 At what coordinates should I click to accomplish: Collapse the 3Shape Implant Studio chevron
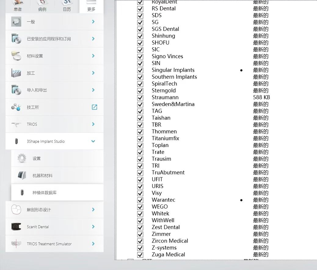[x=93, y=141]
